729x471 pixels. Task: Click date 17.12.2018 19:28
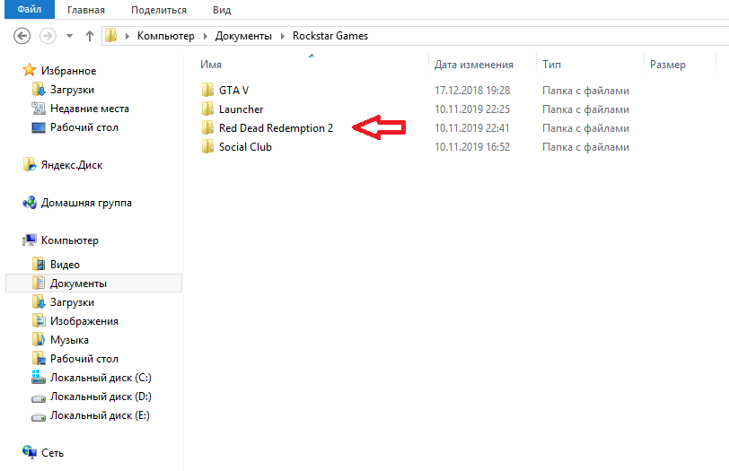pyautogui.click(x=472, y=90)
